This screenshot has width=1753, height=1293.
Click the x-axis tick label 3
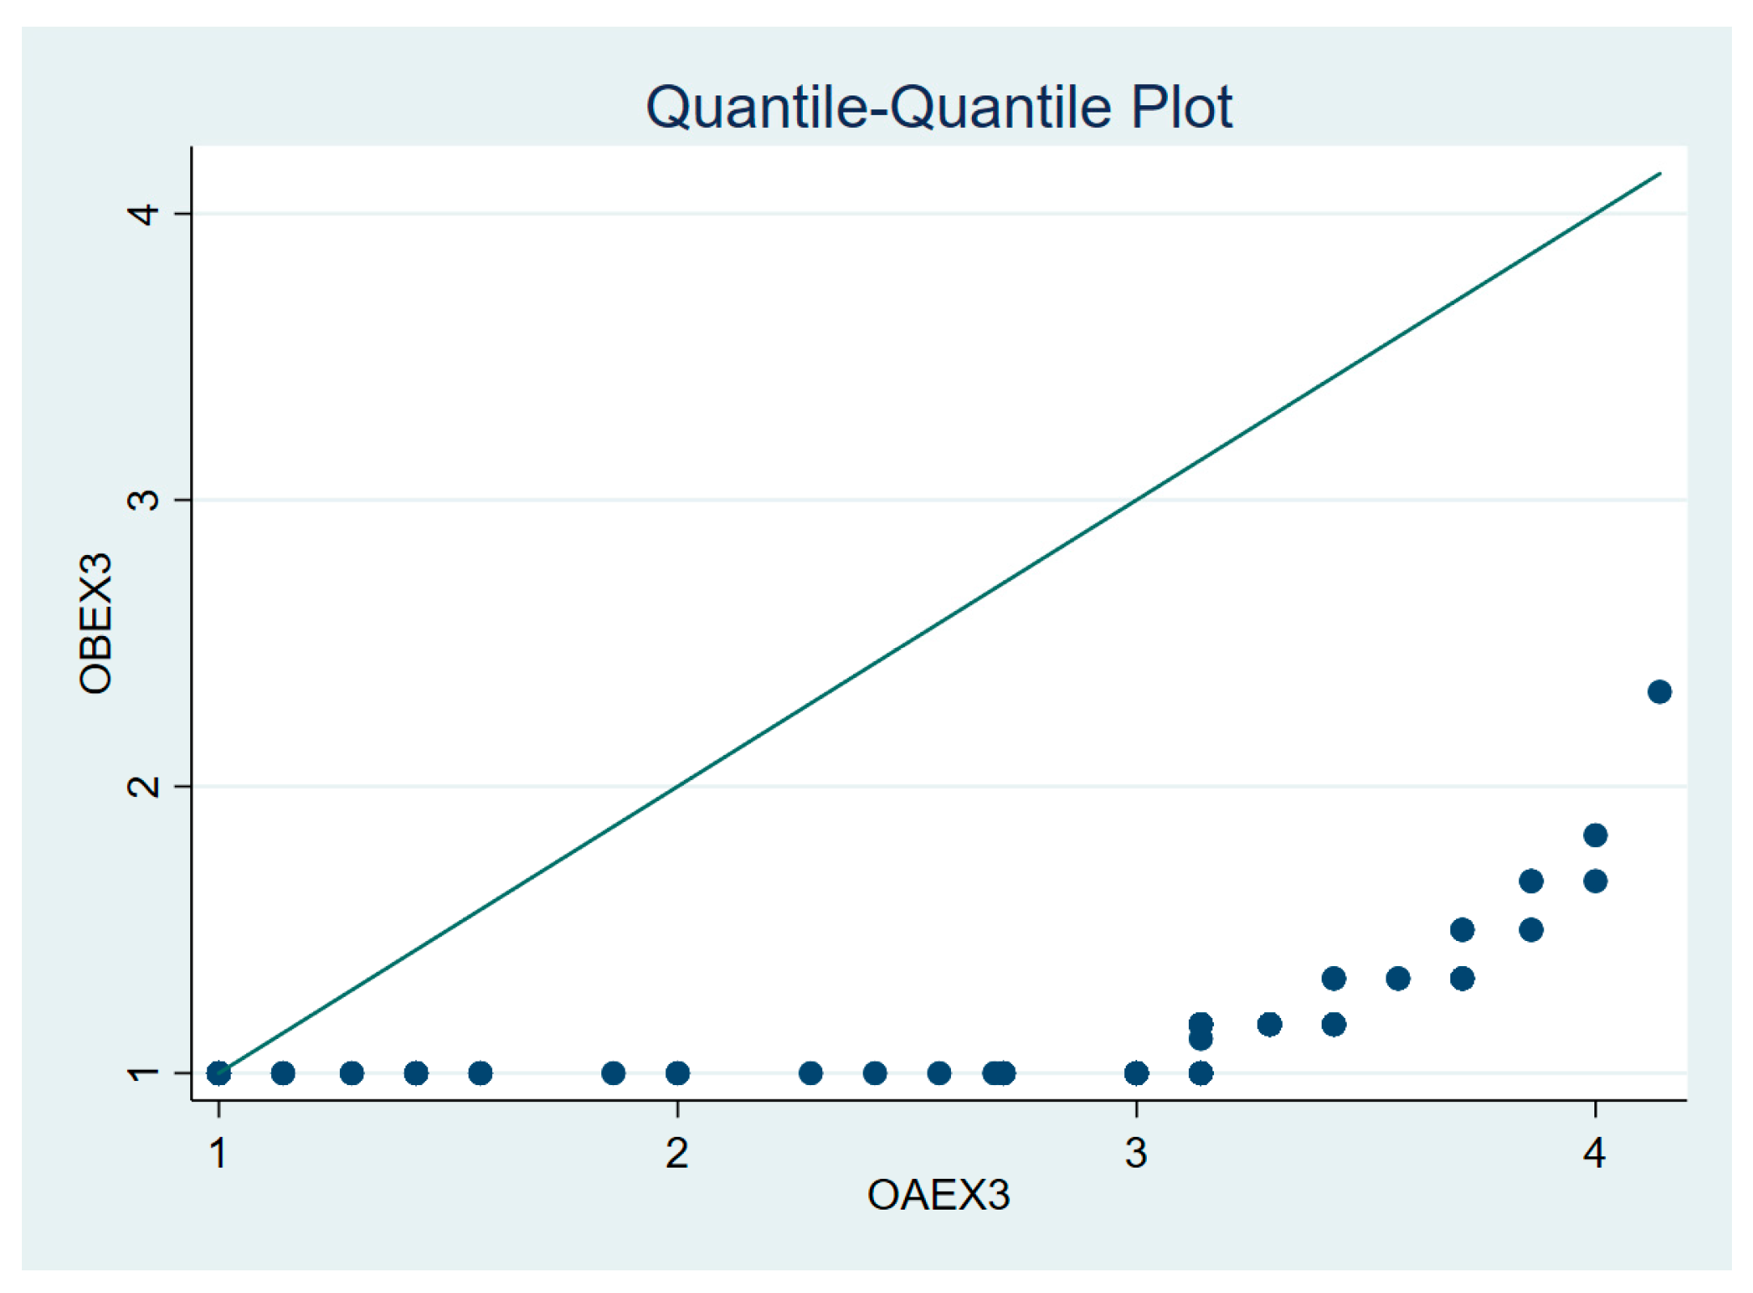pos(1136,1152)
